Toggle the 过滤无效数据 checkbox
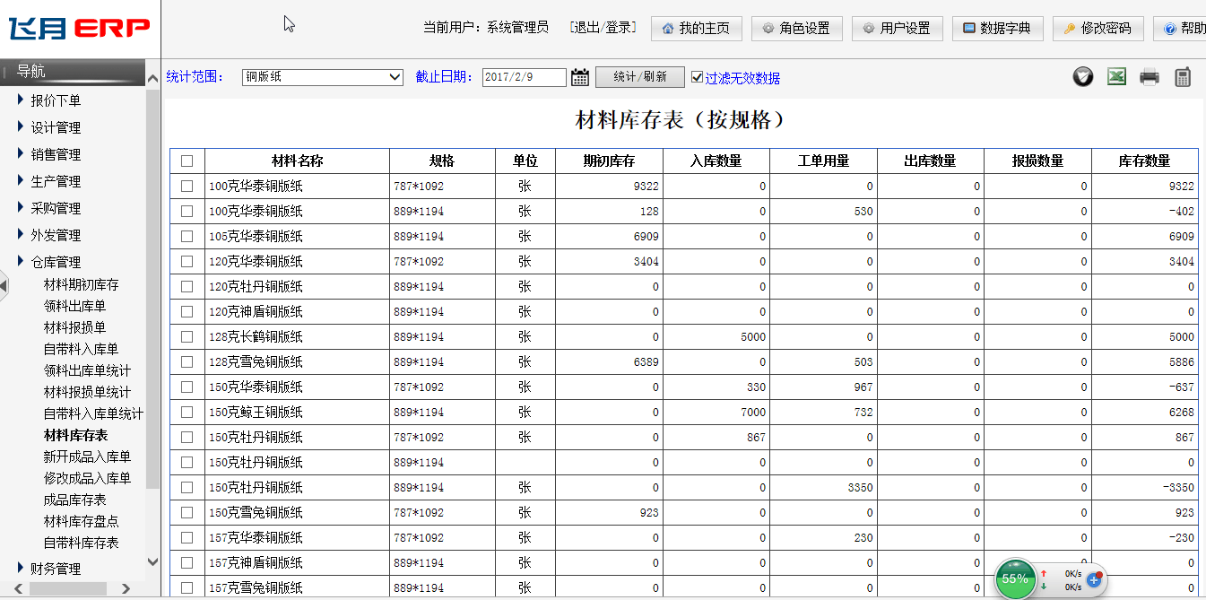 tap(697, 77)
